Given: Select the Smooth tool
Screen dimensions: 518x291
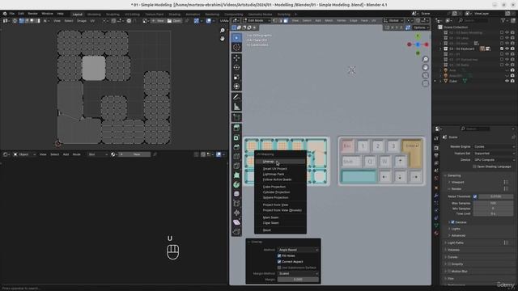Looking at the screenshot, I should pyautogui.click(x=236, y=194).
